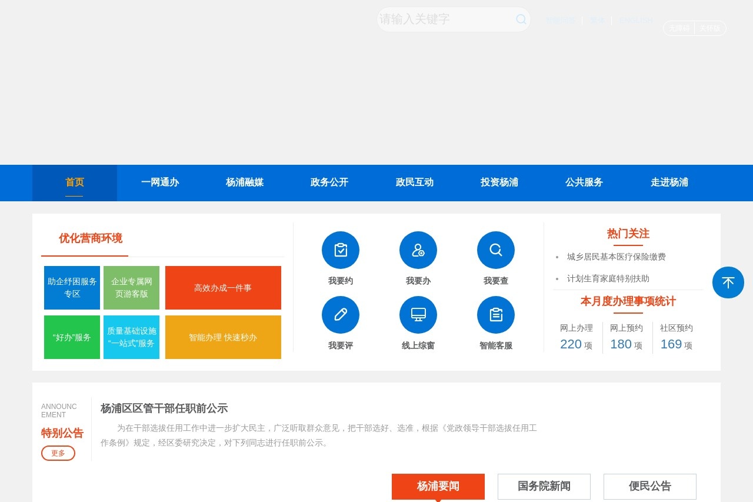Screen dimensions: 753x502
Task: Open the 智能客服 smart service icon
Action: pos(495,314)
